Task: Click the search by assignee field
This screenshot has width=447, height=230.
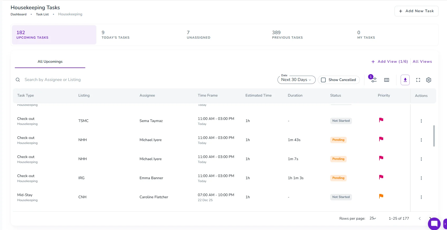Action: tap(53, 80)
